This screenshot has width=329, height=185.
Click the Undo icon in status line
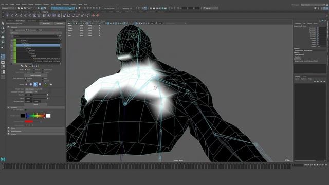click(27, 8)
